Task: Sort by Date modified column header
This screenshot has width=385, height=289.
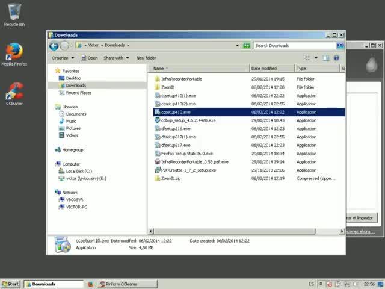Action: pos(272,69)
